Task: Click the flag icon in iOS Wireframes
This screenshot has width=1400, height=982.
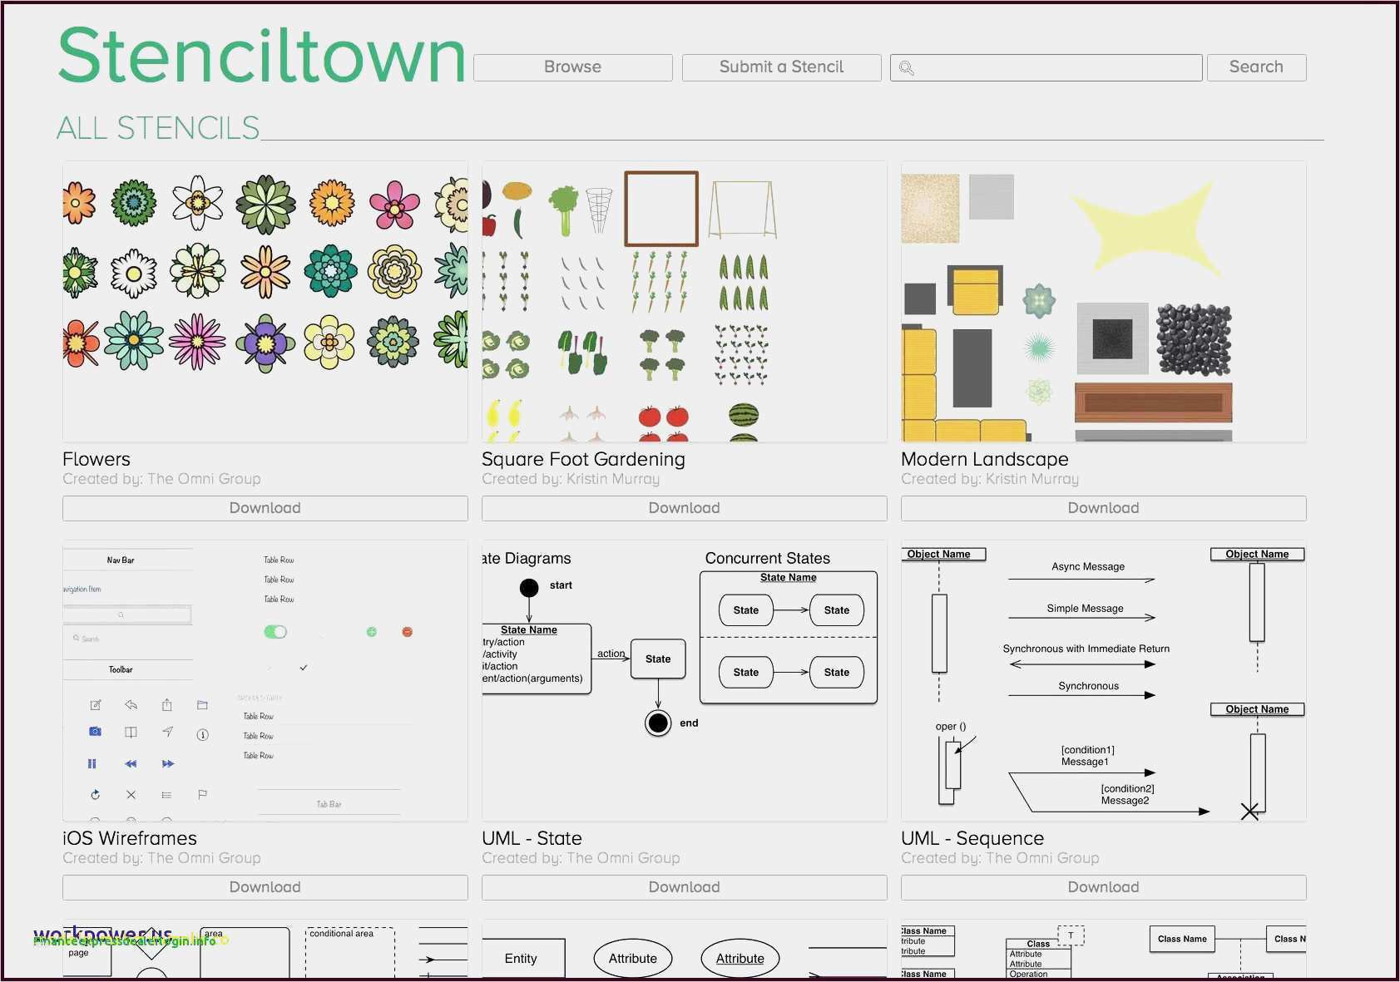Action: (202, 795)
